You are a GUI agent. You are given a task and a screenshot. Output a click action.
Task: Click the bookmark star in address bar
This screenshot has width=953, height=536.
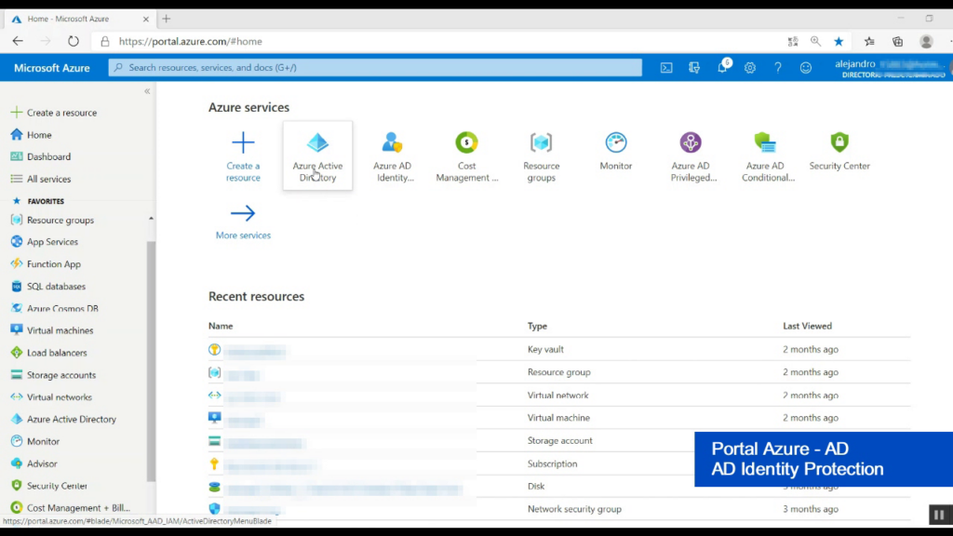(x=839, y=41)
